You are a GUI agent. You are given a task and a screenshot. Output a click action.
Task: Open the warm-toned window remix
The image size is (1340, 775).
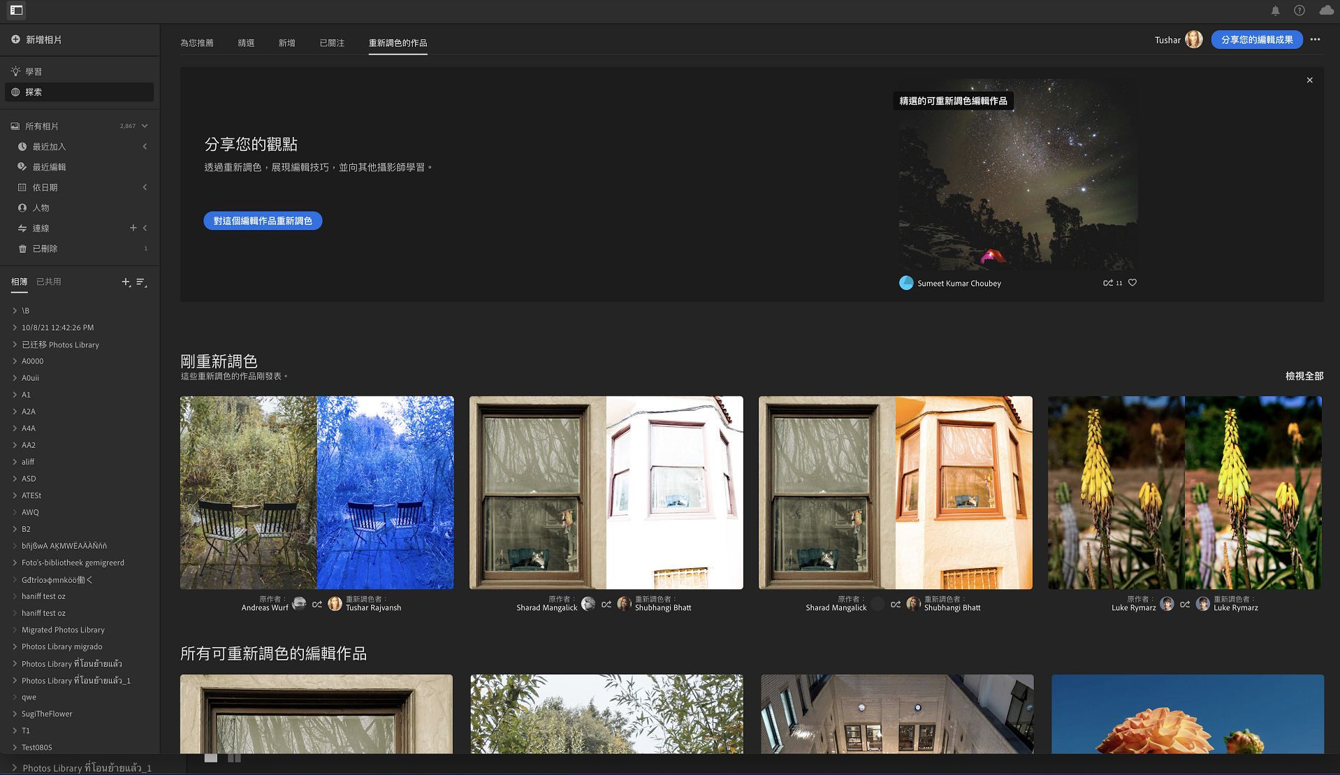[x=896, y=493]
